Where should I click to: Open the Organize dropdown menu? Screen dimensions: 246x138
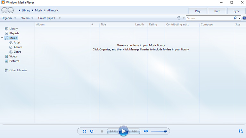point(9,18)
